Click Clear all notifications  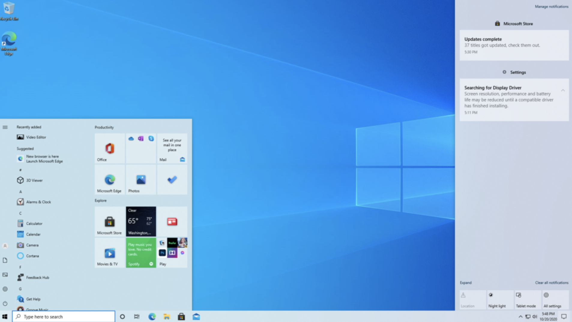point(552,283)
